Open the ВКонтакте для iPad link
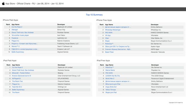This screenshot has height=105, width=186. coord(113,84)
